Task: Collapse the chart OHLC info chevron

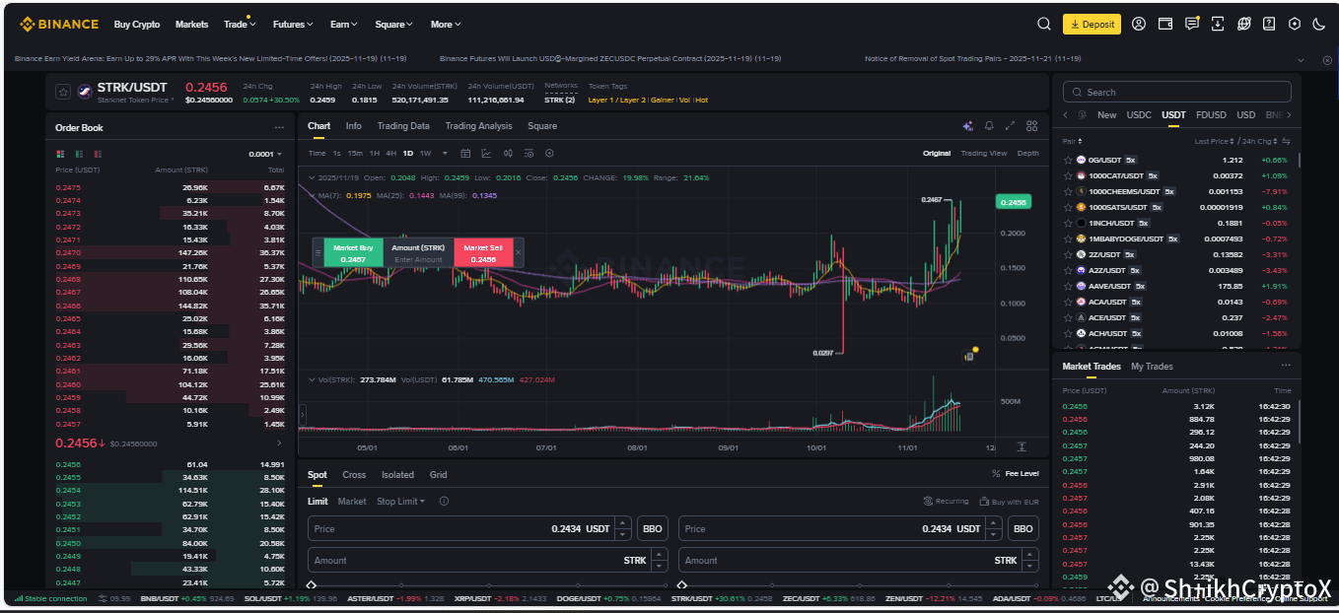Action: (312, 177)
